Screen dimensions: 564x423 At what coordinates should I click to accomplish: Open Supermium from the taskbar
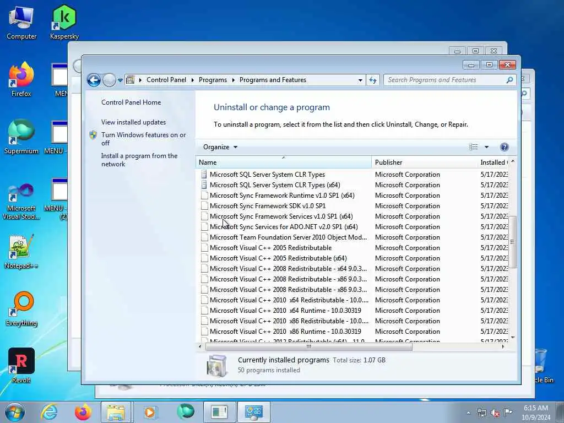coord(186,412)
